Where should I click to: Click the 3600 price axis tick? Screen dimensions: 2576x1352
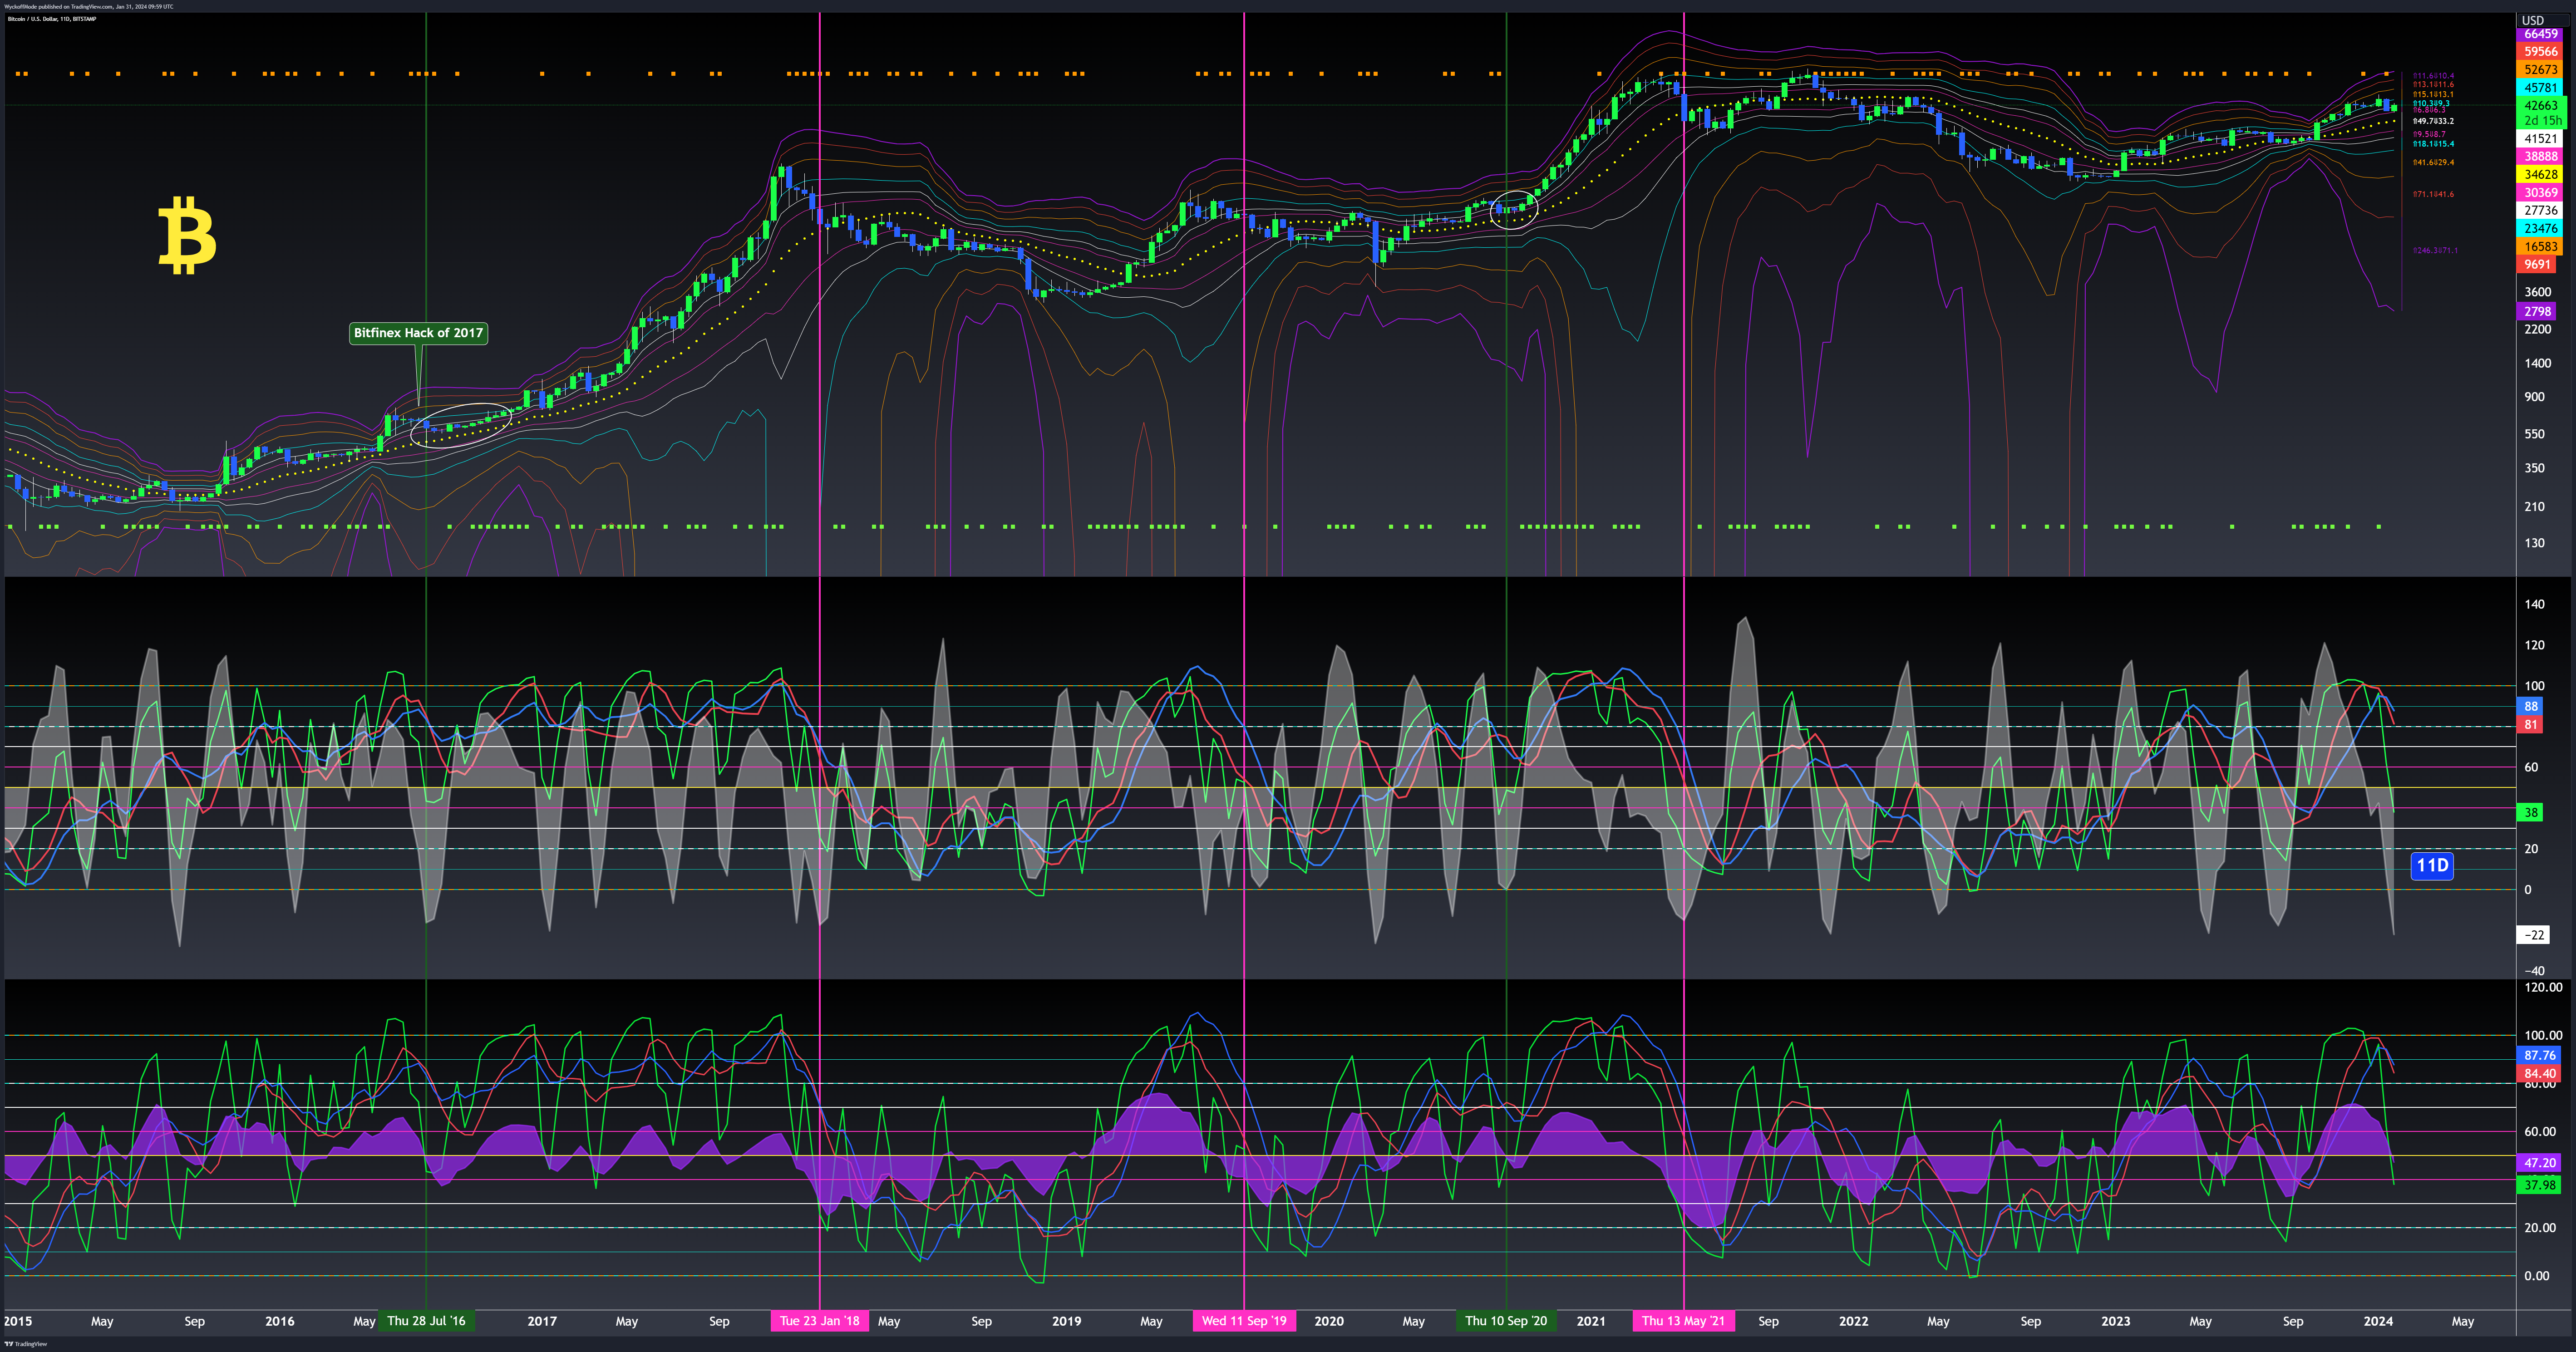(2537, 292)
